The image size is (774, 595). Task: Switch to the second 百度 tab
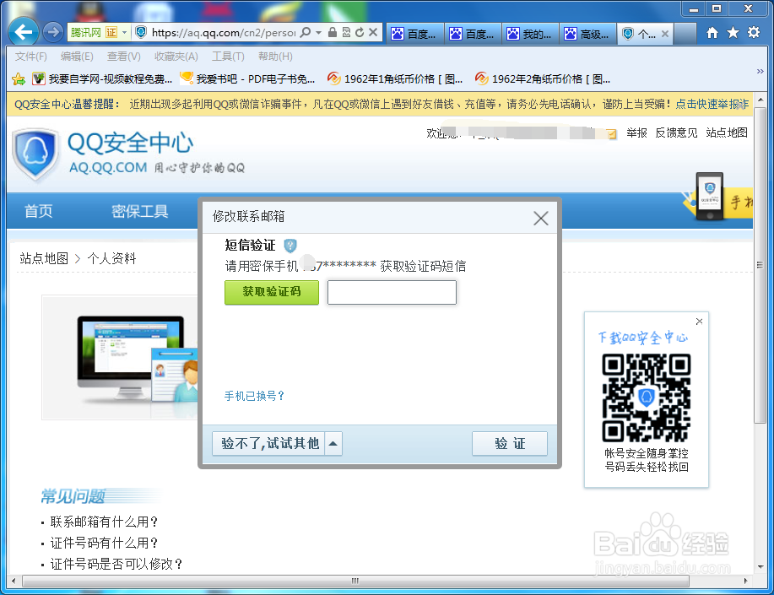coord(473,34)
